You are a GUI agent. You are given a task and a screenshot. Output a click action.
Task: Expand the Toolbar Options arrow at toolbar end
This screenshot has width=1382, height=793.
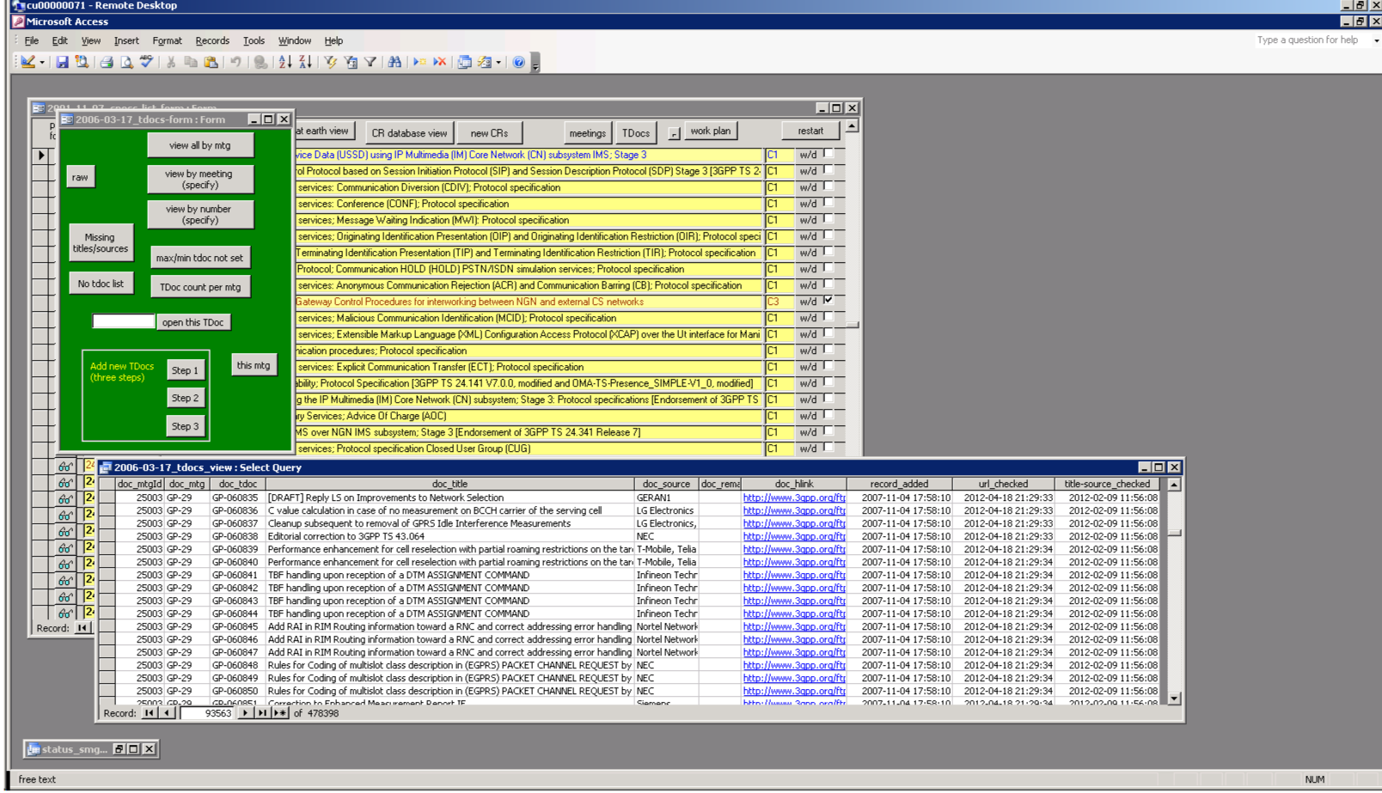(x=535, y=64)
